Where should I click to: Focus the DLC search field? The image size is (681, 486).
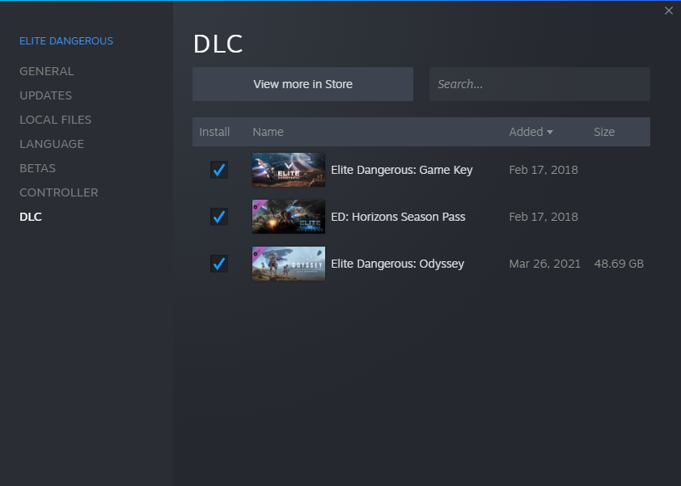(539, 84)
